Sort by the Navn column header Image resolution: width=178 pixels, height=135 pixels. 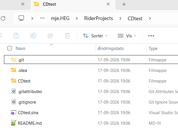(x=20, y=49)
